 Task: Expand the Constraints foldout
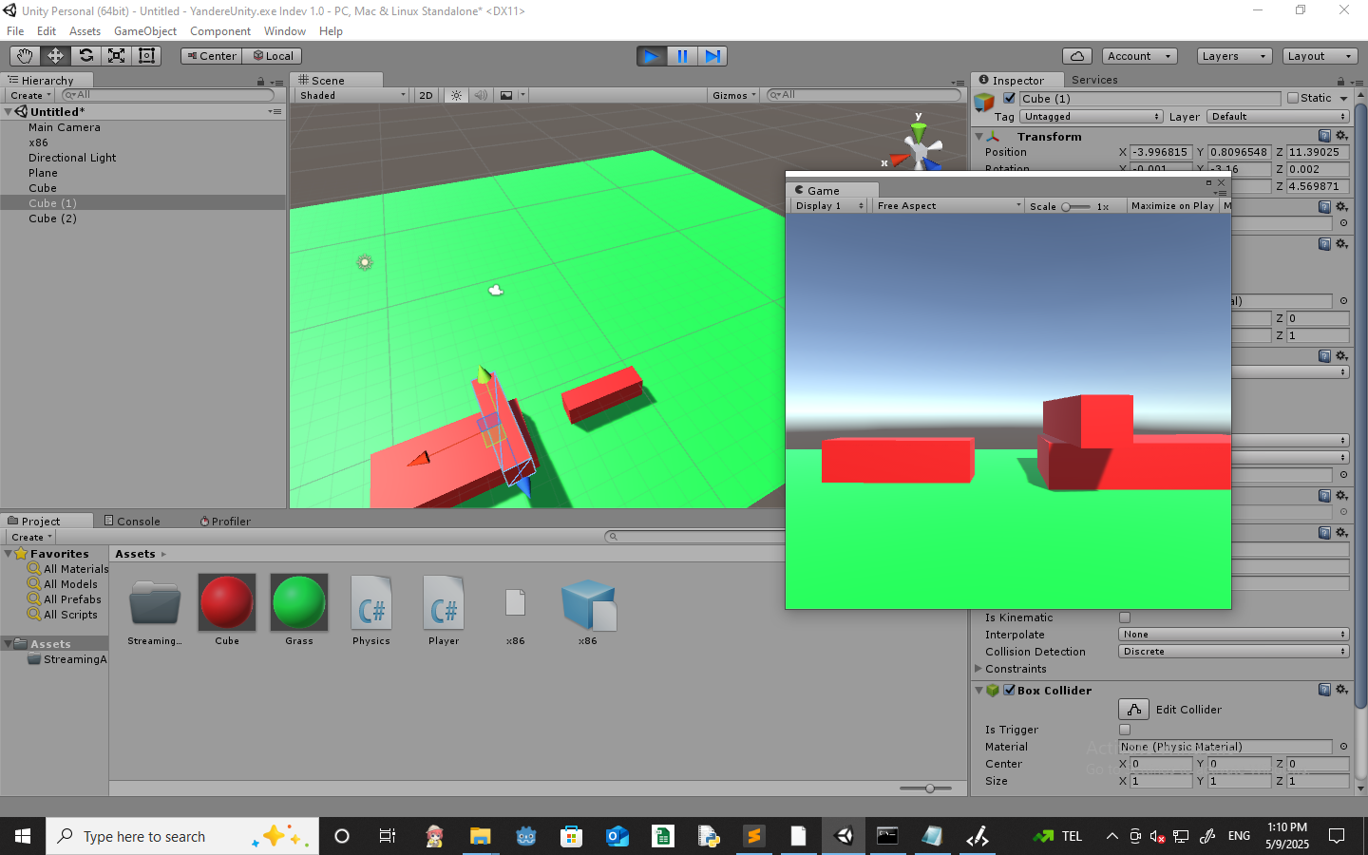click(978, 669)
